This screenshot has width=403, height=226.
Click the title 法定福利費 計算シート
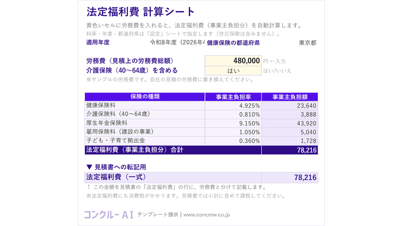tap(141, 12)
